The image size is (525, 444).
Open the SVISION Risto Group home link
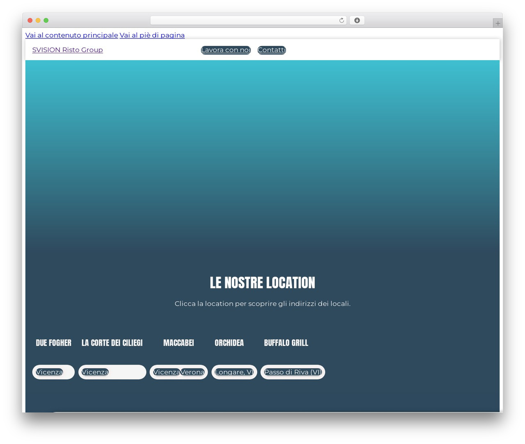68,50
